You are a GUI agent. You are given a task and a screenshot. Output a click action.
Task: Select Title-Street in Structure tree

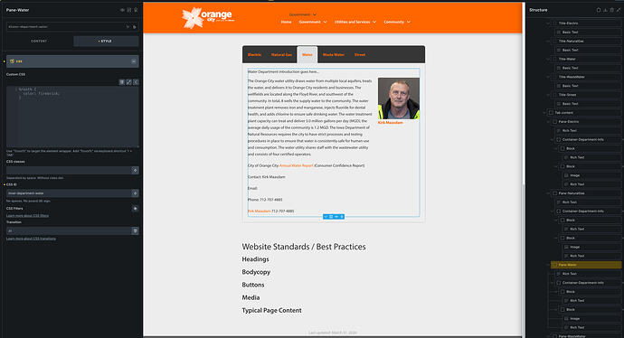click(x=586, y=95)
